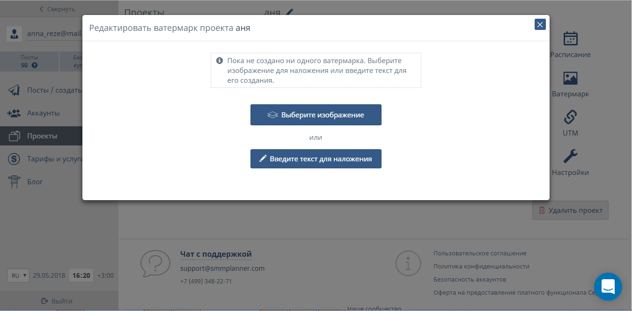Open the support chat bubble

(x=608, y=287)
